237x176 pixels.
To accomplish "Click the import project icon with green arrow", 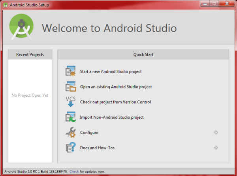I will 71,117.
